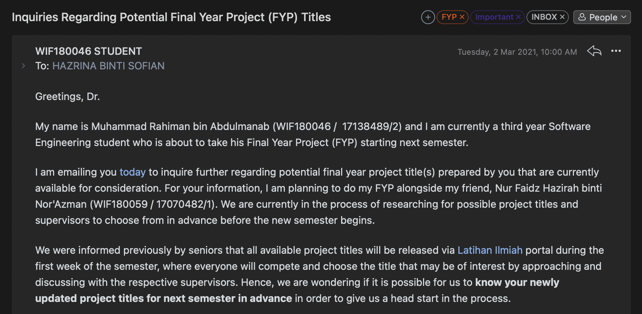Click the sender name WIF180046 STUDENT

[88, 51]
